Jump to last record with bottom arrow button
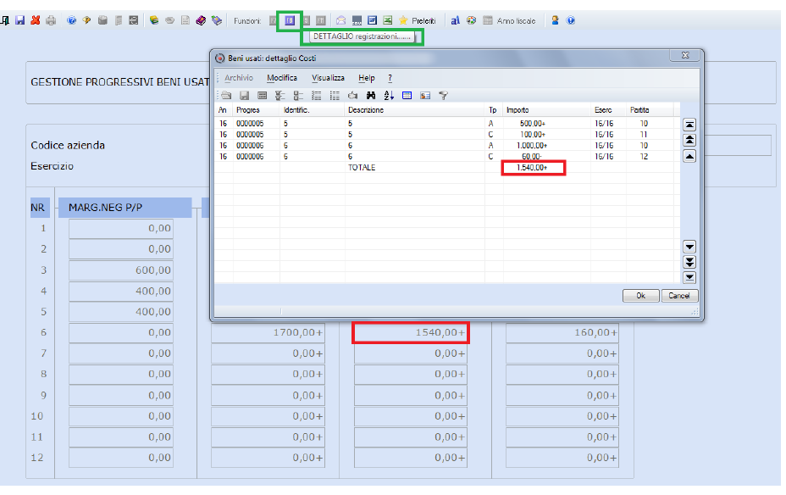Screen dimensions: 786x495 click(689, 277)
